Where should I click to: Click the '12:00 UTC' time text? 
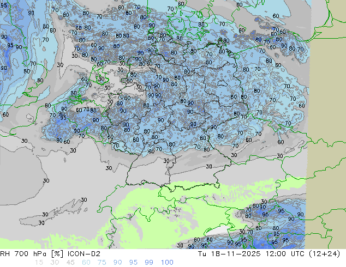click(285, 254)
